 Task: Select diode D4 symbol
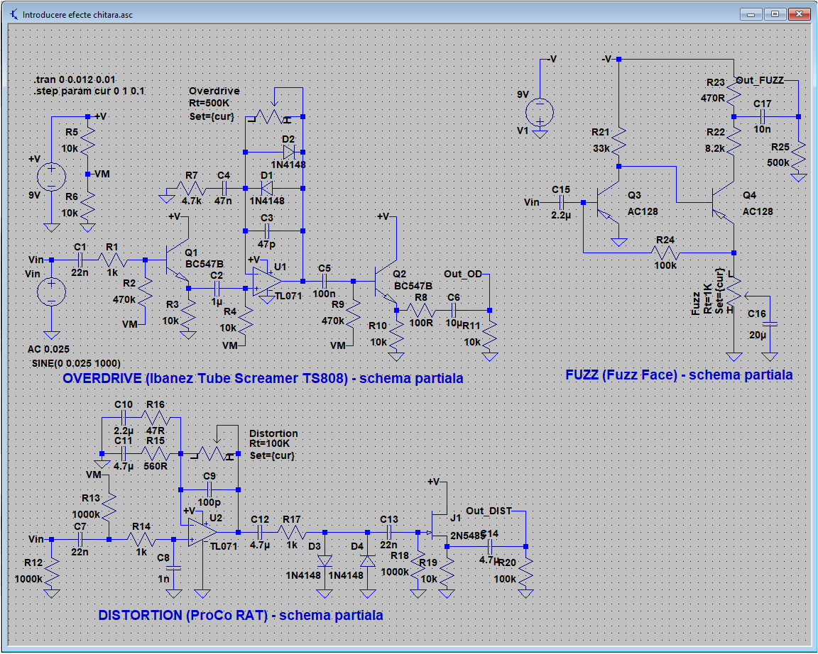[x=368, y=560]
